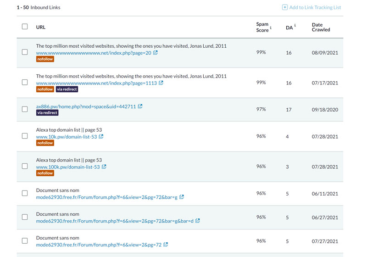
Task: Click DA value 3 in 100k.pw row
Action: tap(287, 167)
